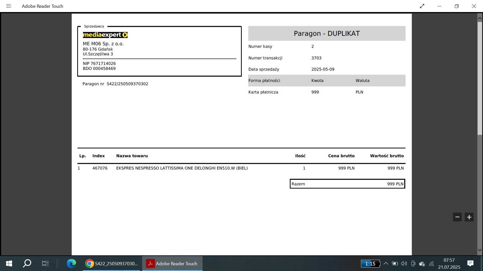Click the Forma płatności header

tap(264, 81)
